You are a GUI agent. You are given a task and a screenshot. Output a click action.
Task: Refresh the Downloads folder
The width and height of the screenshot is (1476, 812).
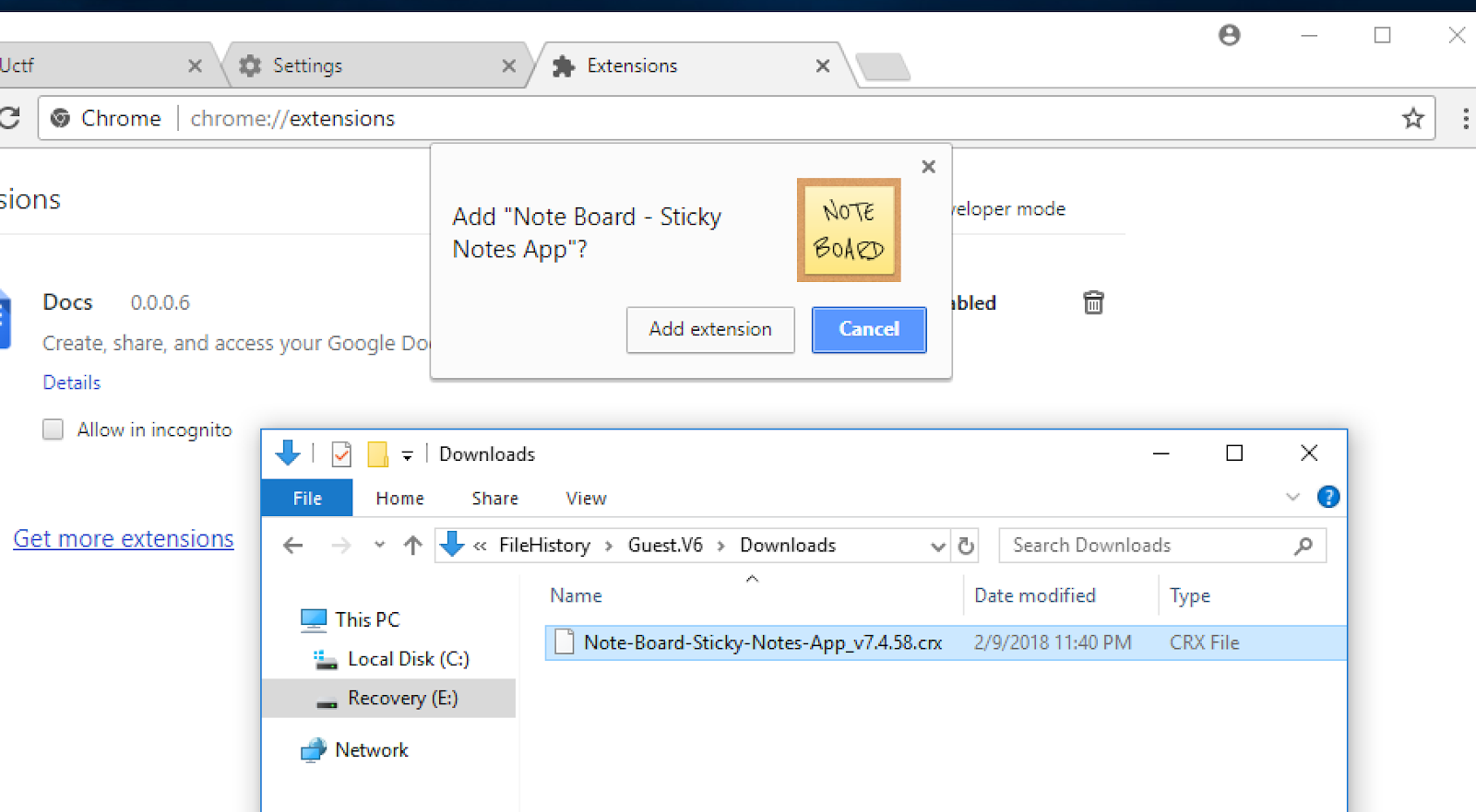tap(966, 546)
